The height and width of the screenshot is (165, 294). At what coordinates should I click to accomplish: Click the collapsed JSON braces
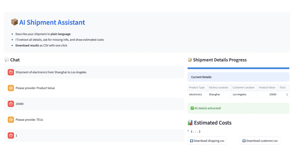tap(196, 132)
